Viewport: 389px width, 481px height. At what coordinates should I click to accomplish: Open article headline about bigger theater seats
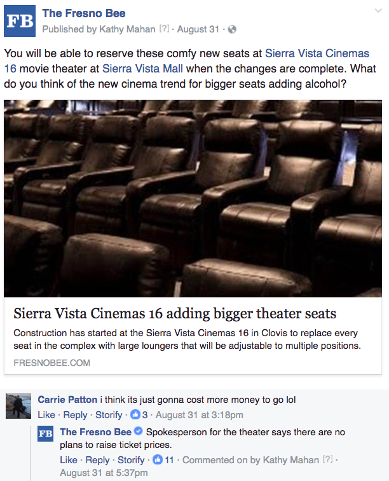pyautogui.click(x=175, y=313)
